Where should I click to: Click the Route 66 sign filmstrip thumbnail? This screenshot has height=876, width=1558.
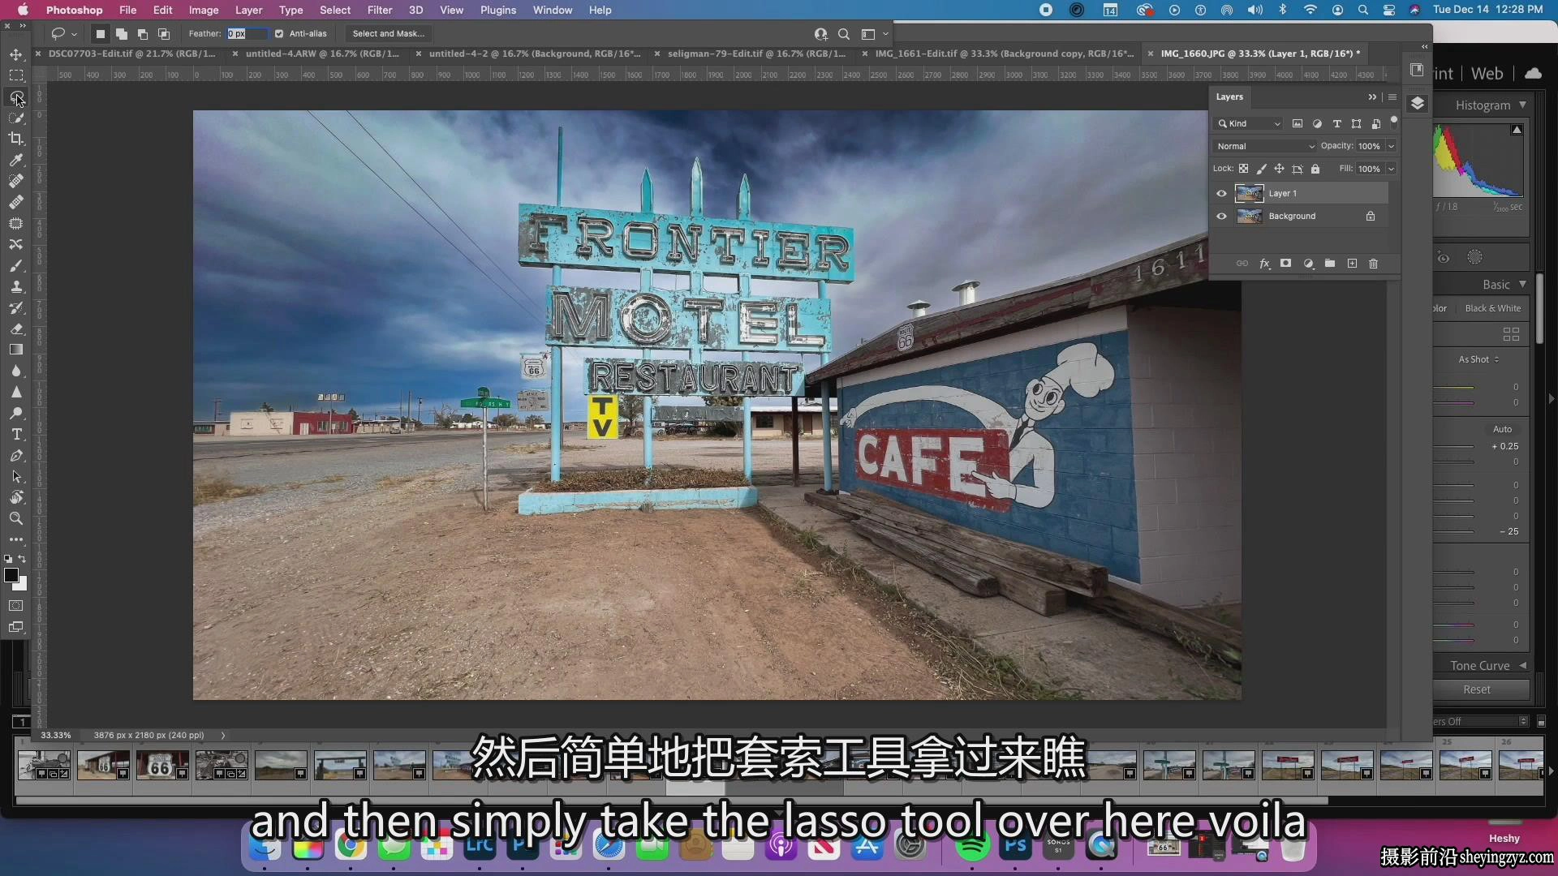pyautogui.click(x=161, y=765)
